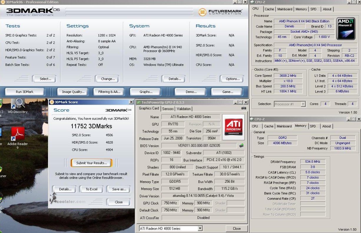Open the About tab in upper CPU-Z
This screenshot has height=233, width=361.
click(327, 9)
